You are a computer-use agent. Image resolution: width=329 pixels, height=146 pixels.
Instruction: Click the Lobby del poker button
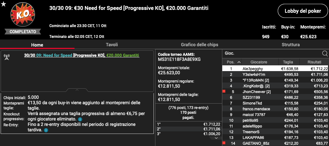[x=303, y=11]
